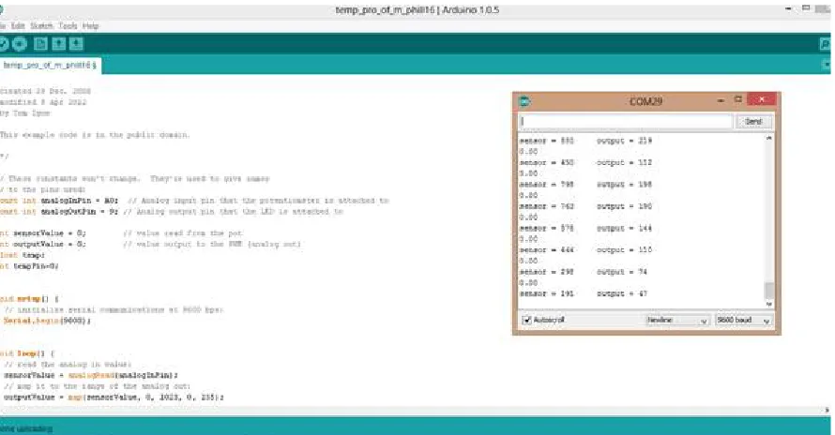Open the Tools menu
This screenshot has width=835, height=435.
[x=68, y=25]
